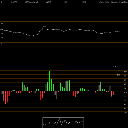Select the MR heading above the bar chart
The height and width of the screenshot is (128, 128).
tap(114, 67)
